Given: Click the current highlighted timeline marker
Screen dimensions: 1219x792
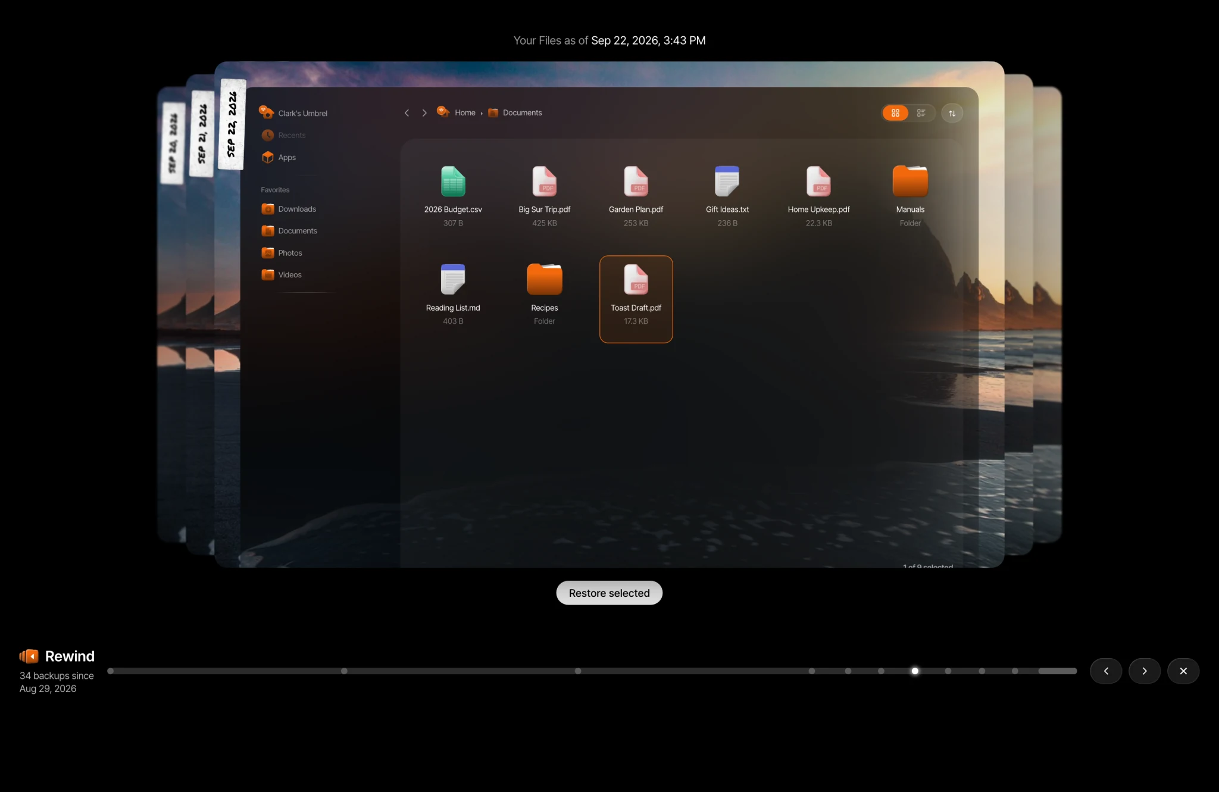Looking at the screenshot, I should pyautogui.click(x=915, y=671).
